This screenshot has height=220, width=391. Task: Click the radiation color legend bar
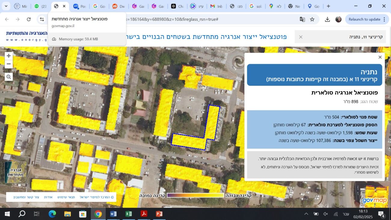(195, 195)
